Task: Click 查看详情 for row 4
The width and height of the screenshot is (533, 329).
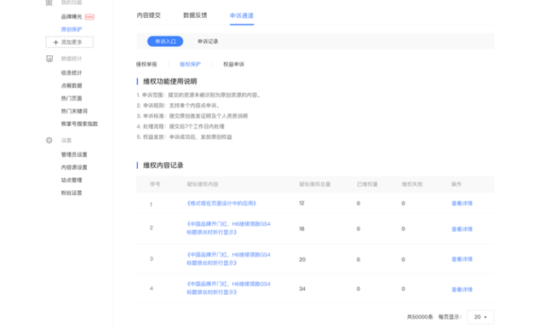Action: [x=462, y=290]
